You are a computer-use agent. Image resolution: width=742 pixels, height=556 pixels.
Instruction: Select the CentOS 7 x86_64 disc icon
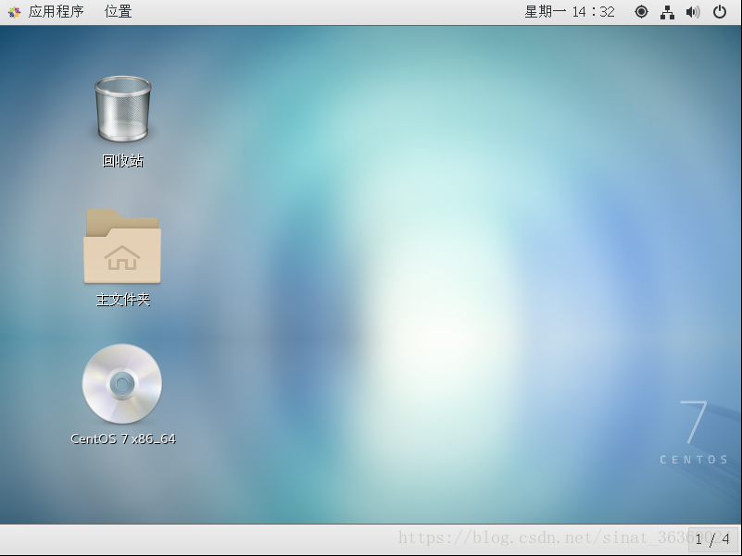point(122,383)
